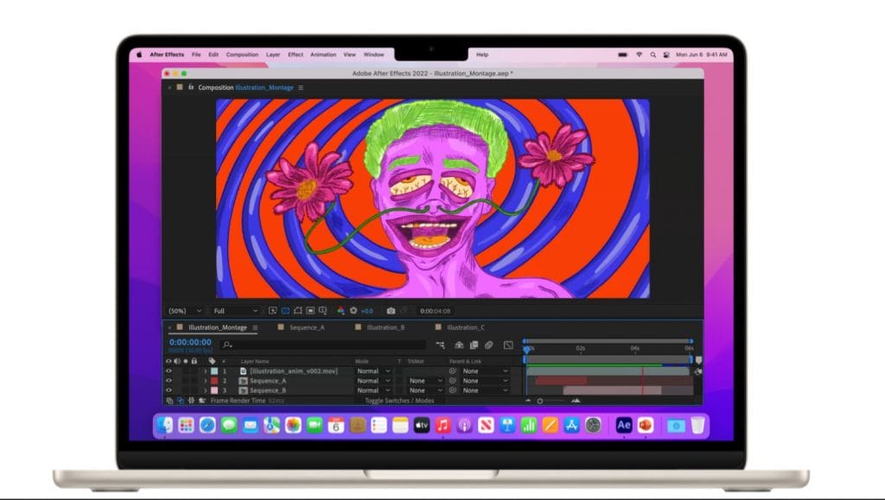
Task: Hide the illustration_anim_v002.mov layer
Action: click(x=169, y=371)
